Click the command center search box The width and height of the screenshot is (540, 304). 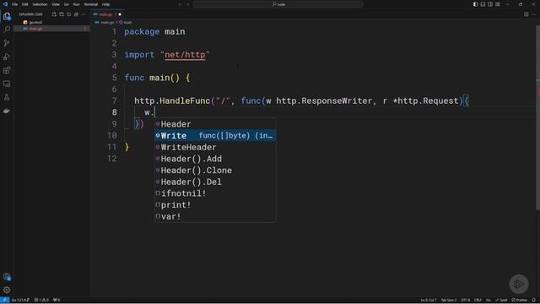pos(278,4)
